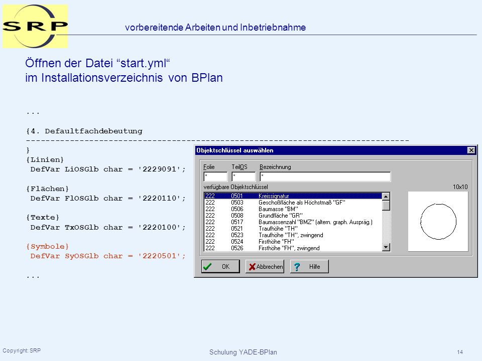Viewport: 482px width, 361px height.
Task: Select row 0517 Baumassenzahl "BMZ"
Action: (293, 222)
